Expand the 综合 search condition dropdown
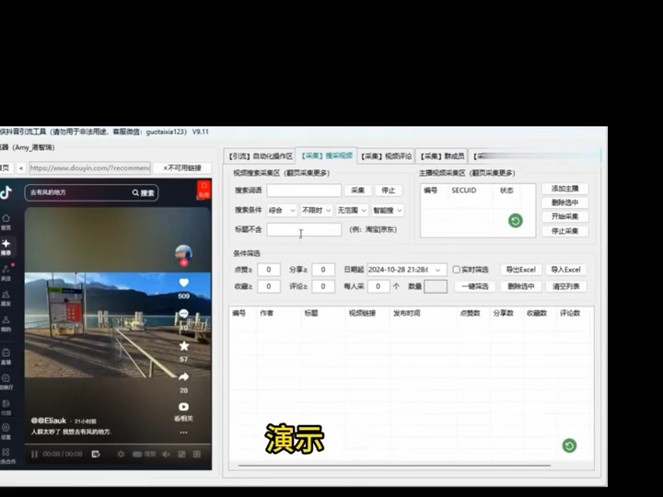 (x=282, y=211)
